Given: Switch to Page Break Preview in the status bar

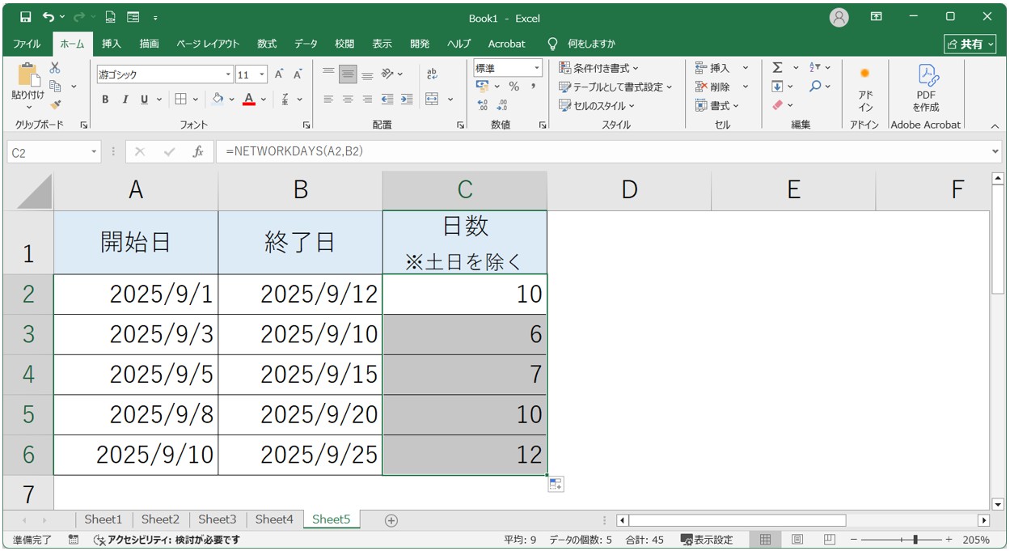Looking at the screenshot, I should click(829, 540).
